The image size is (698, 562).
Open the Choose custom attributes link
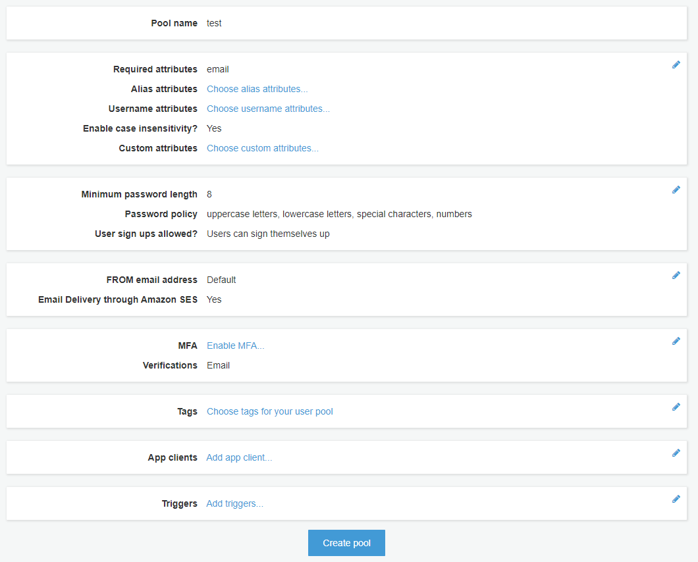point(263,148)
